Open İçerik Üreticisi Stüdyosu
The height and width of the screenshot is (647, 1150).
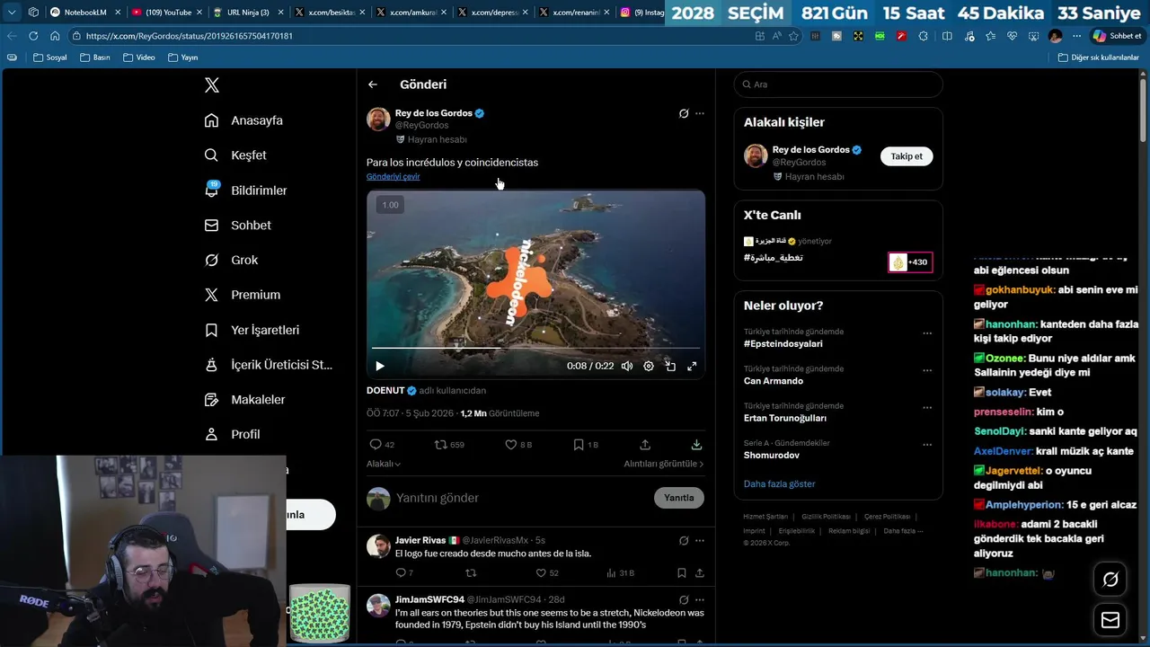pyautogui.click(x=268, y=365)
